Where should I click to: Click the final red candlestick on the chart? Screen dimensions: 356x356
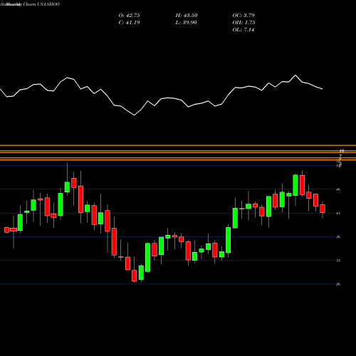coord(323,209)
